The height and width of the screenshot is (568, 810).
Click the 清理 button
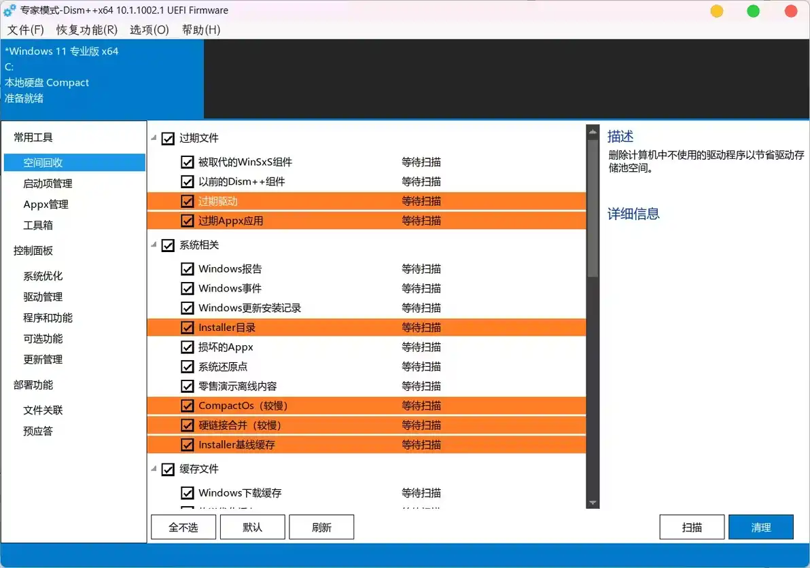tap(760, 527)
